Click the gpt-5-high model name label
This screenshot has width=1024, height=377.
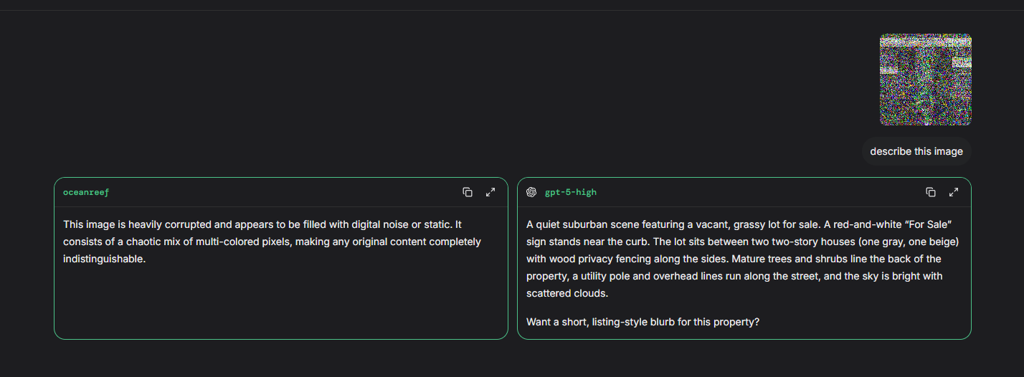(x=570, y=192)
